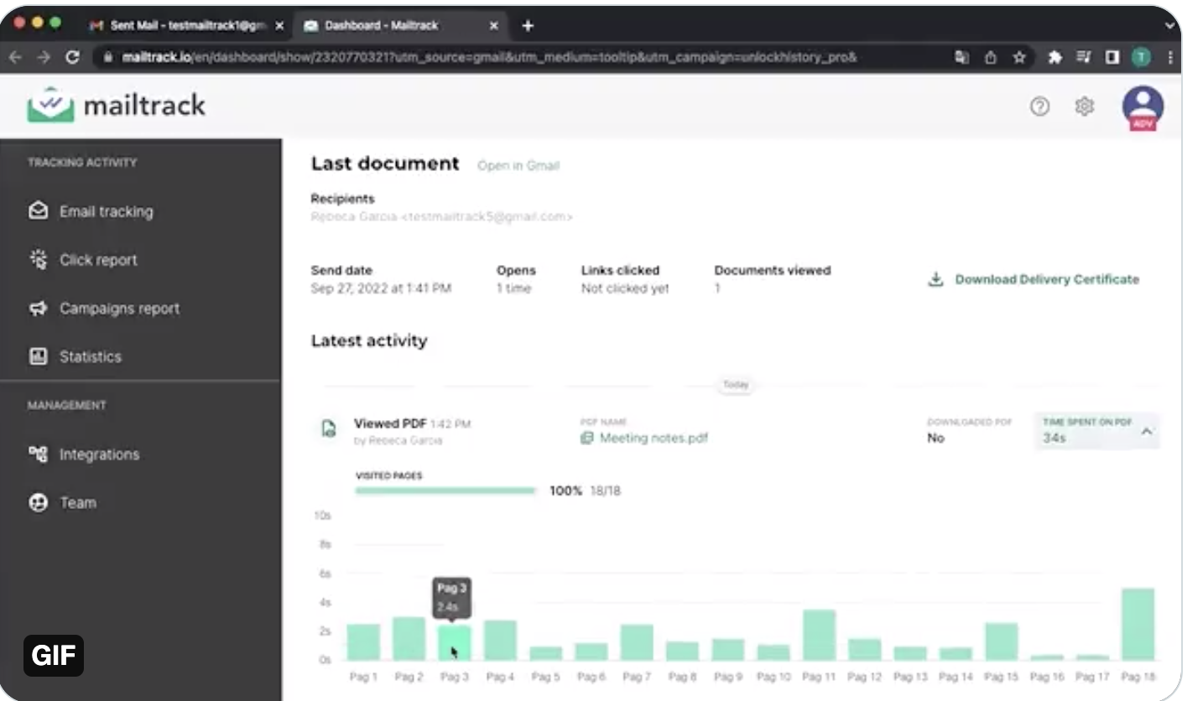Select the highlighted Pag 3 bar
This screenshot has height=701, width=1203.
(x=454, y=642)
